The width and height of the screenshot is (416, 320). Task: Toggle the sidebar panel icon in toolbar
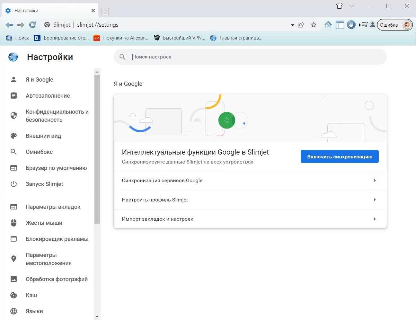point(340,25)
